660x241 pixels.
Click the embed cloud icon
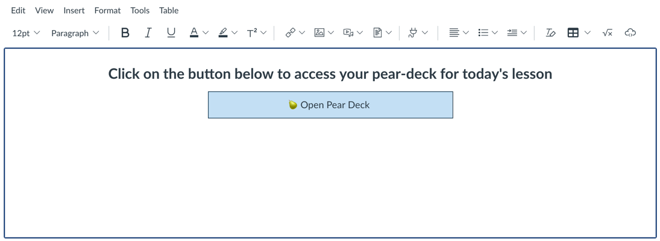[x=630, y=32]
